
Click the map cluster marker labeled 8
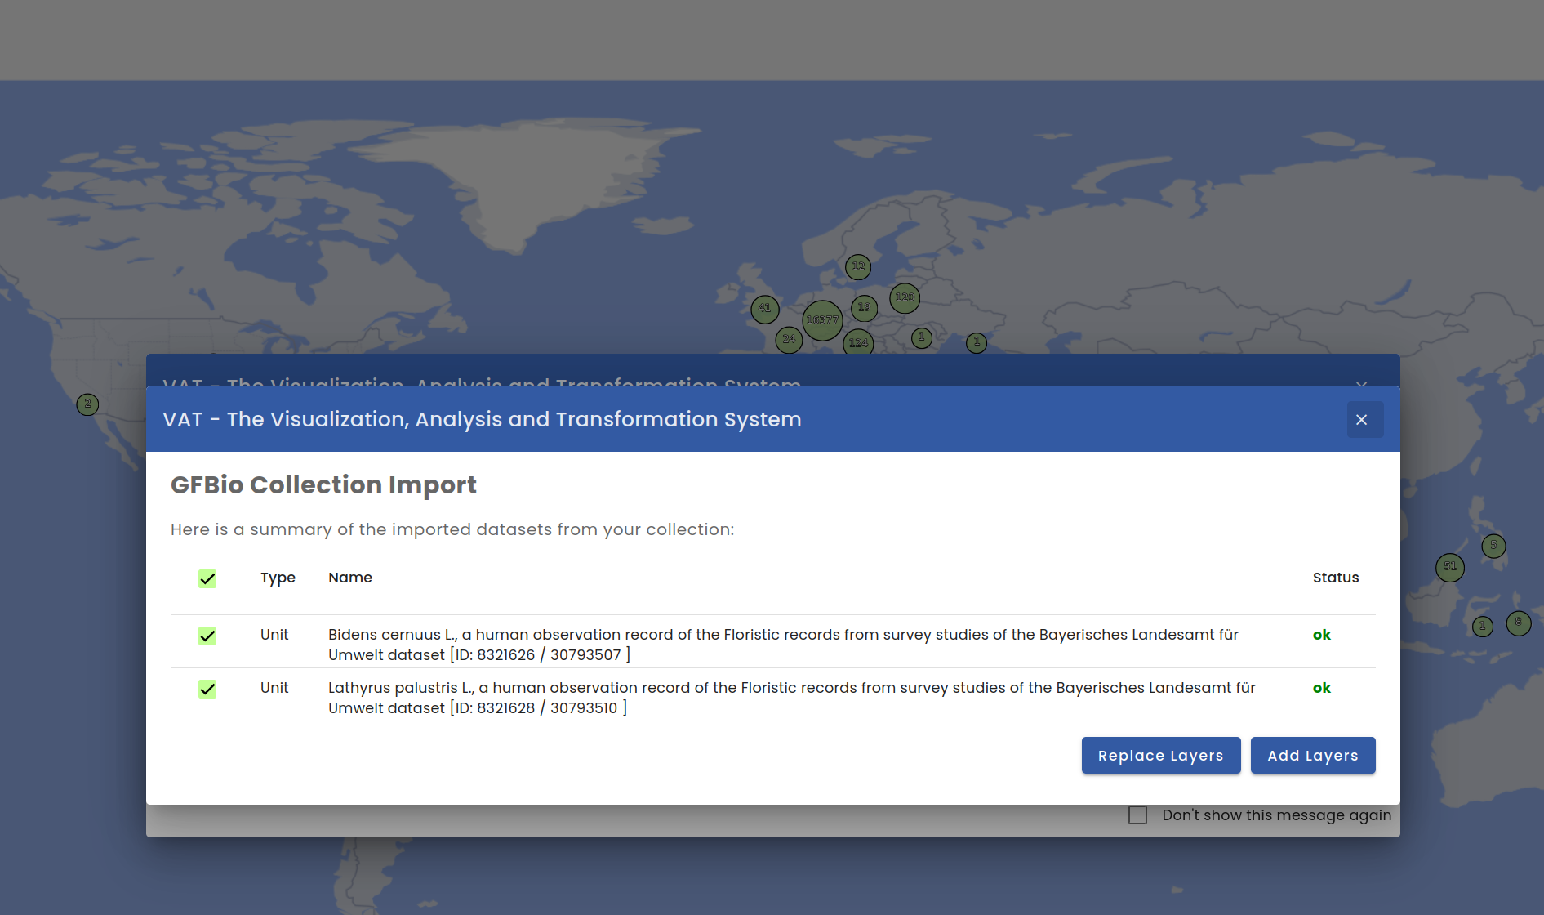click(x=1519, y=623)
